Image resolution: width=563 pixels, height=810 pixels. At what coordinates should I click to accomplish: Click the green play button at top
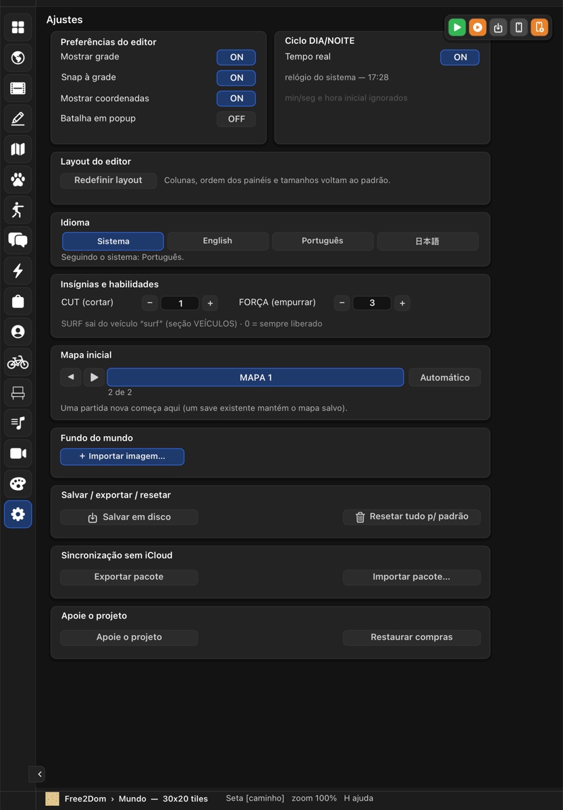click(457, 27)
